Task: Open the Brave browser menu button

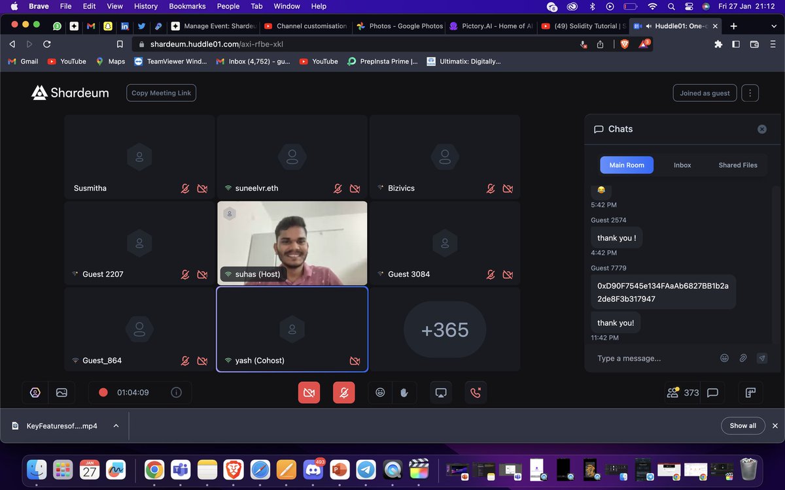Action: (772, 44)
